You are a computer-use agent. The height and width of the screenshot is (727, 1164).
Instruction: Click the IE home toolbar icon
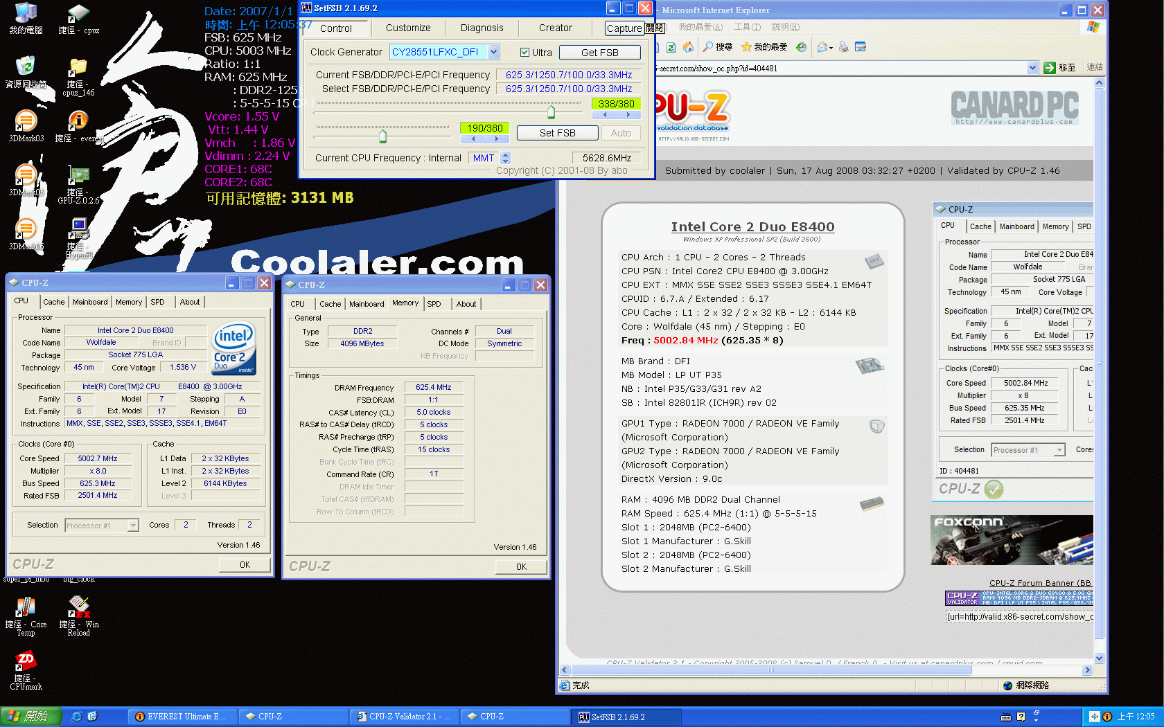(688, 47)
